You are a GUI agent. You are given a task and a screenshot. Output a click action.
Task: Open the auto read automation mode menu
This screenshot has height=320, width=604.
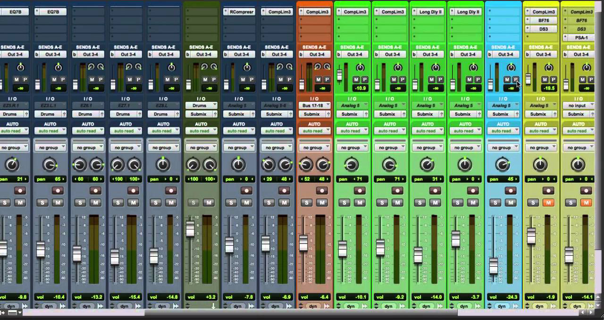[x=352, y=130]
